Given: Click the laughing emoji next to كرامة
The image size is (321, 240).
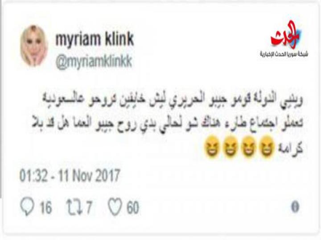Looking at the screenshot, I should coord(267,147).
